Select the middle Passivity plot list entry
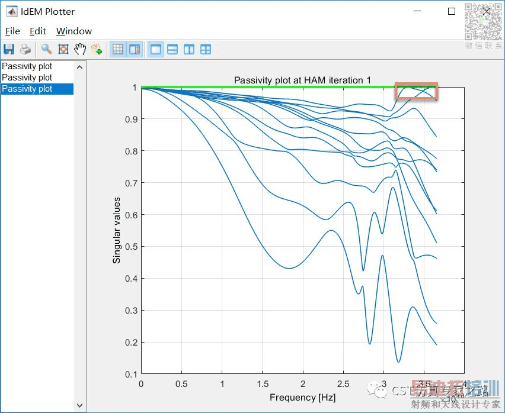This screenshot has height=413, width=505. pos(37,78)
